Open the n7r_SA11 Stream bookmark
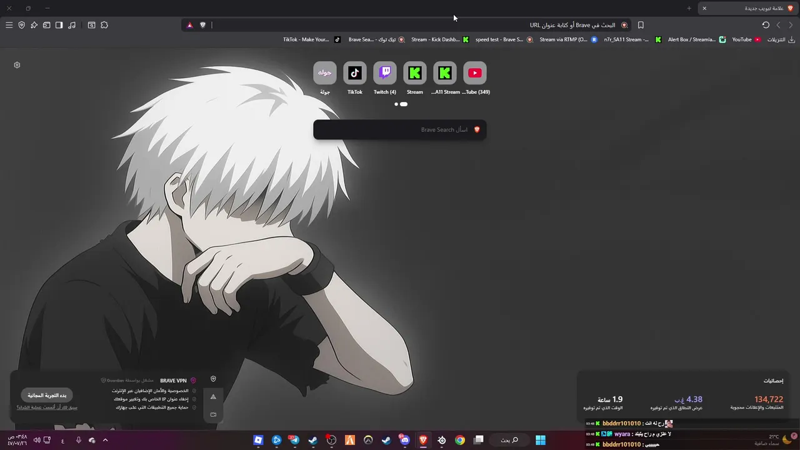Image resolution: width=800 pixels, height=450 pixels. tap(632, 39)
